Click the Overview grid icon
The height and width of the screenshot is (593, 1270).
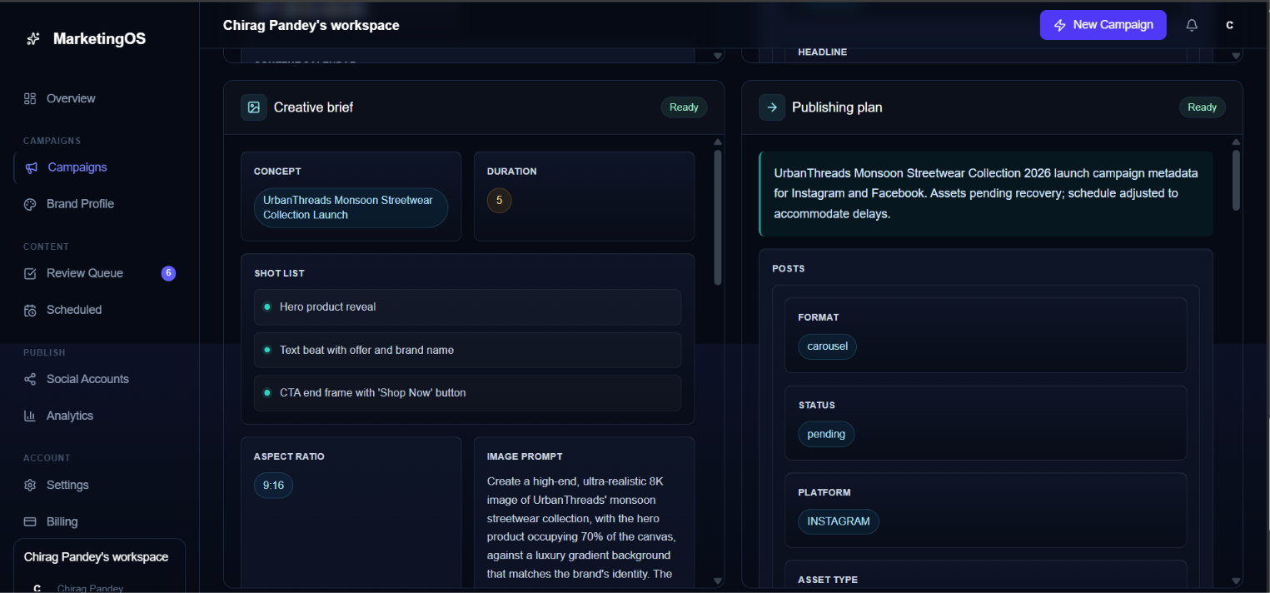(30, 98)
